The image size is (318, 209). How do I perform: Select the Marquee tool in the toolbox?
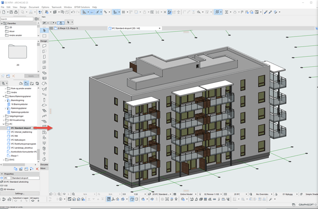(x=44, y=36)
